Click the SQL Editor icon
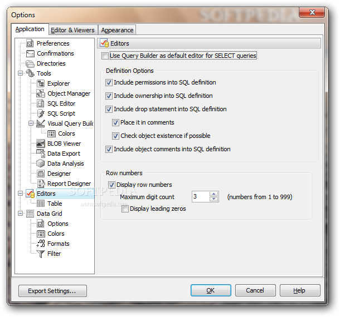The image size is (340, 317). point(41,103)
